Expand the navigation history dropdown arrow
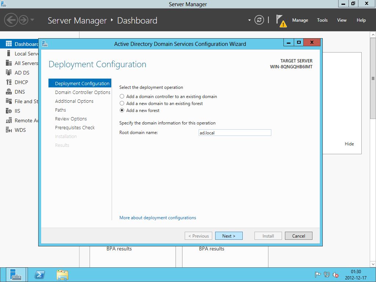 point(32,20)
